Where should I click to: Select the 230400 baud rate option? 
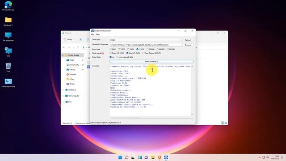[x=151, y=49]
